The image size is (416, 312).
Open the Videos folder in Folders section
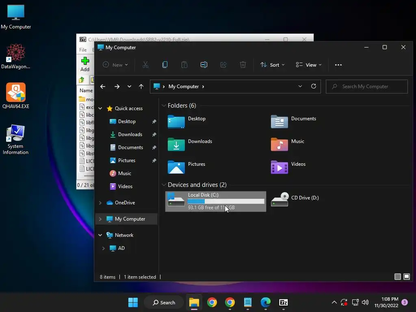(288, 167)
